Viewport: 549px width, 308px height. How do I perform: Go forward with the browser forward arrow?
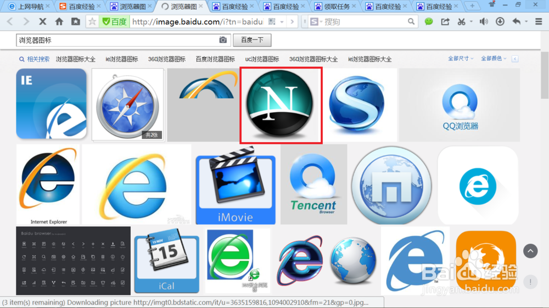pos(26,22)
